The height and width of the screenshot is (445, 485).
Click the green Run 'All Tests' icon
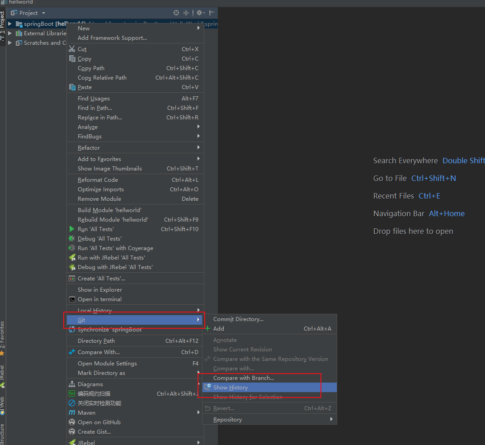72,229
